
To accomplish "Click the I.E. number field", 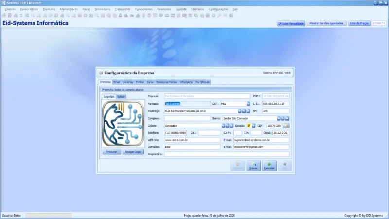I will 276,104.
